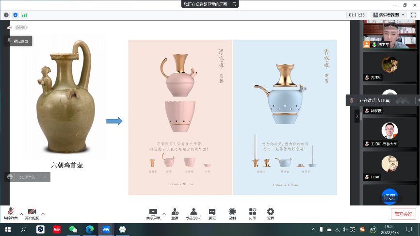Open the Chat (聊天) panel

click(212, 214)
